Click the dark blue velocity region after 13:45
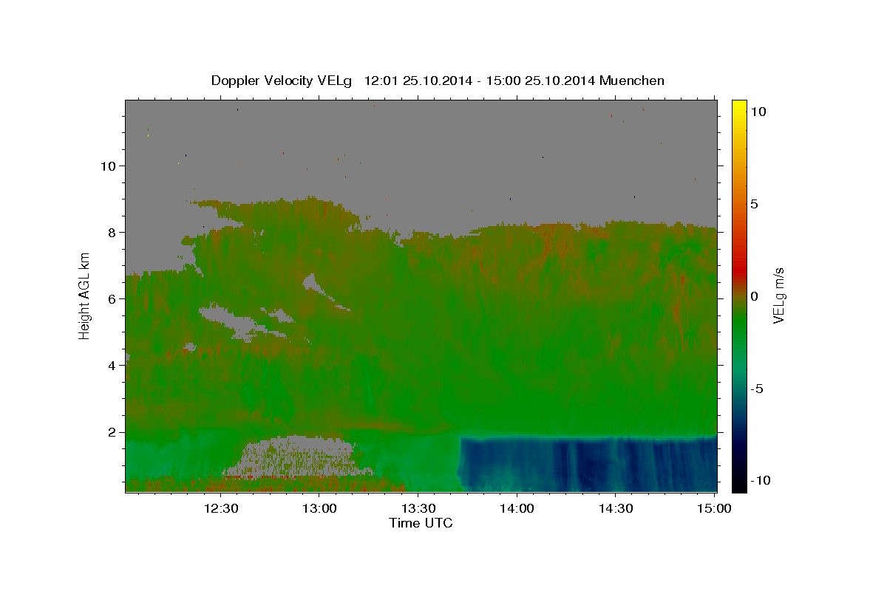This screenshot has height=591, width=887. [588, 464]
